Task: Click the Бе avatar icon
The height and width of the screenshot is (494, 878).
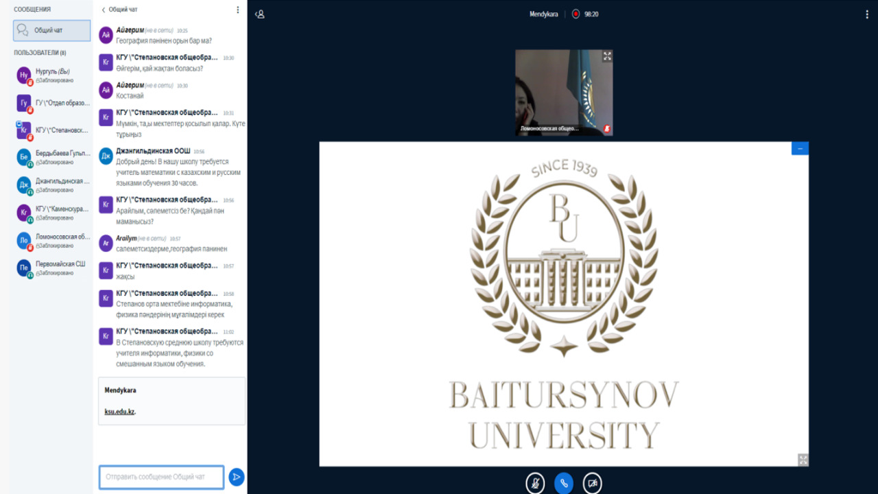Action: (x=24, y=157)
